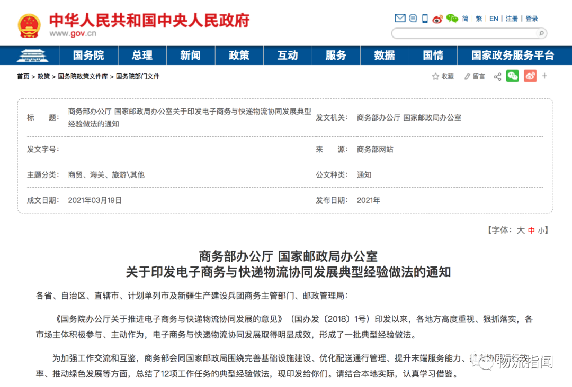The height and width of the screenshot is (387, 572).
Task: Open the mail envelope icon in header
Action: [x=400, y=18]
